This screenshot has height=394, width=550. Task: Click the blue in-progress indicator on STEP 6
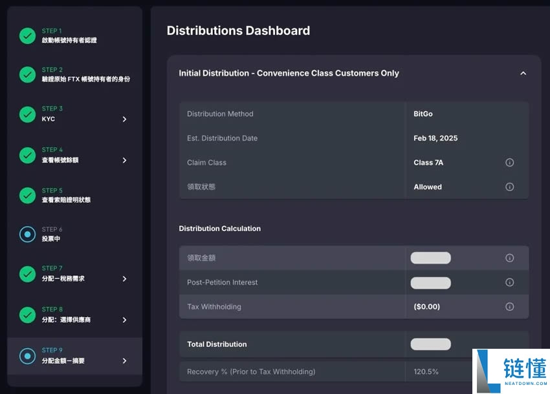tap(27, 234)
